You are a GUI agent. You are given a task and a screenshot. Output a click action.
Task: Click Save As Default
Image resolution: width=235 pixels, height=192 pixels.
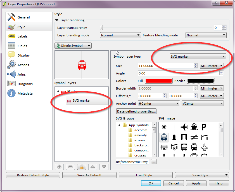[x=89, y=175]
